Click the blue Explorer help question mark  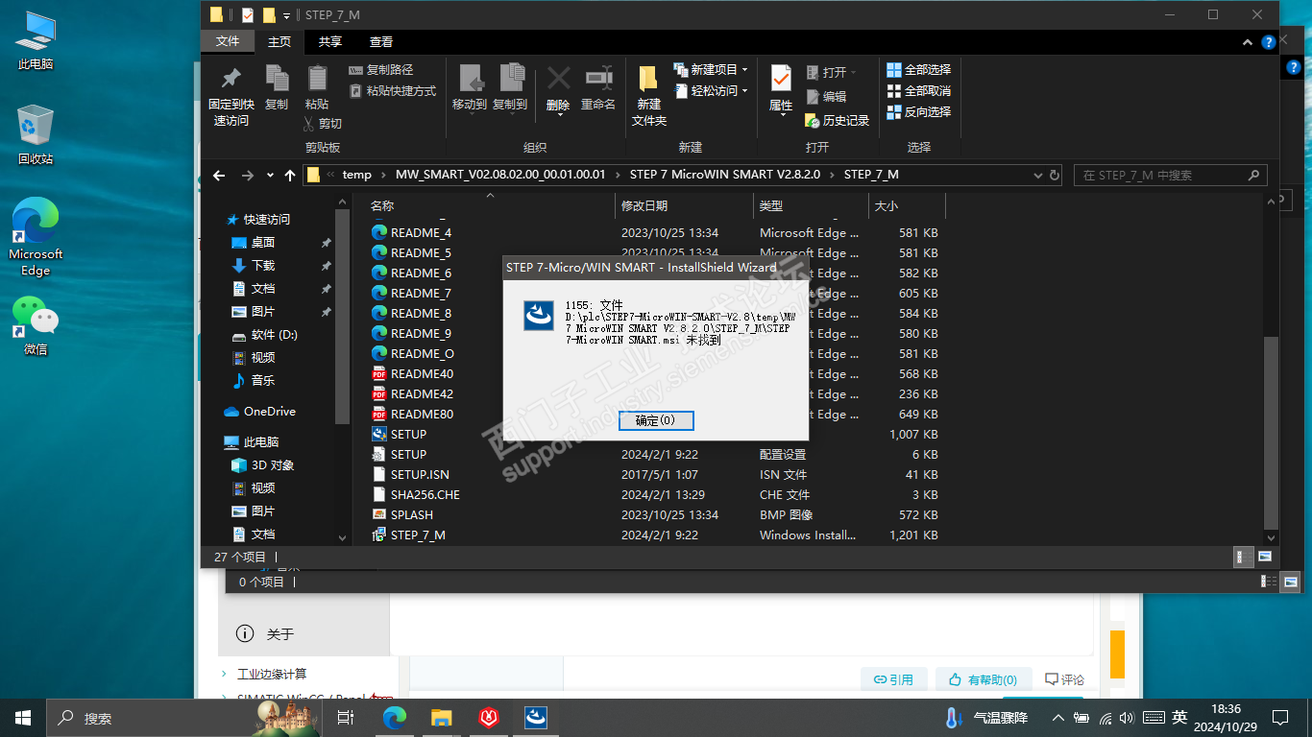[1269, 42]
